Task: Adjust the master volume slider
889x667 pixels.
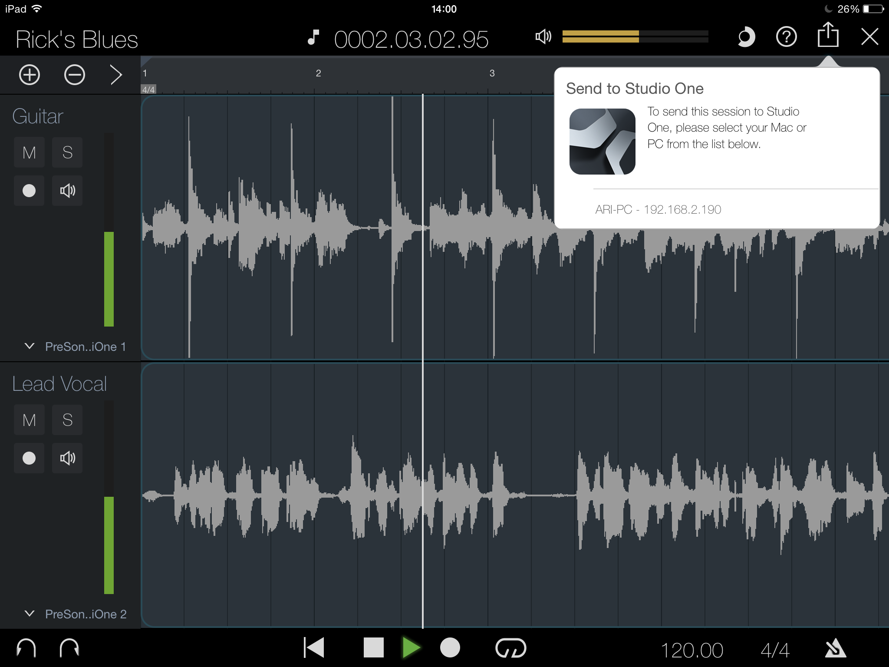Action: [635, 36]
